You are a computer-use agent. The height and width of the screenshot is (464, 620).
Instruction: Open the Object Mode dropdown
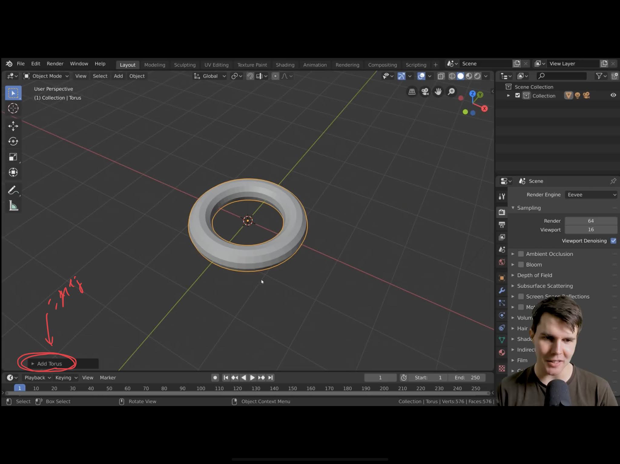[x=46, y=76]
